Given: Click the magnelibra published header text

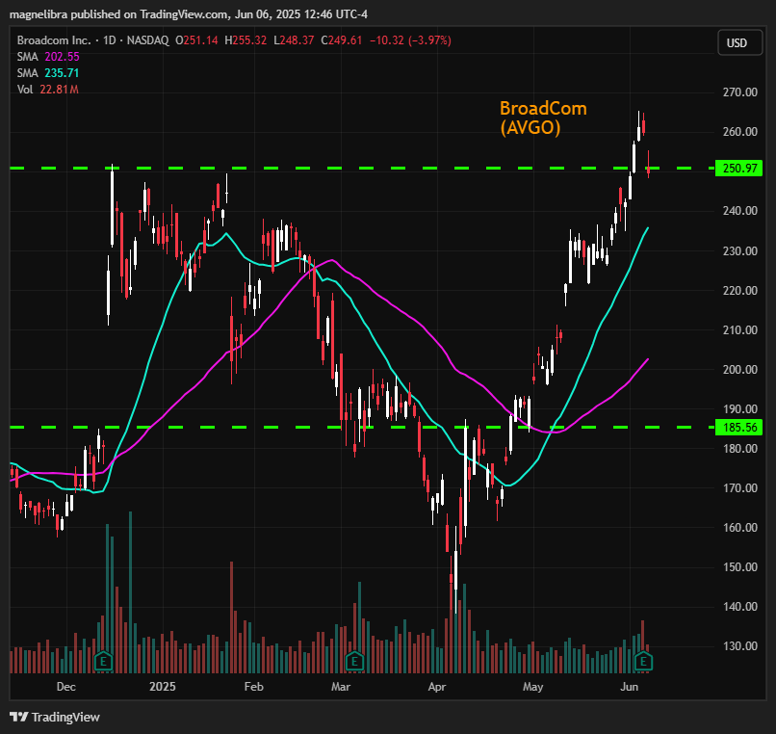Looking at the screenshot, I should [189, 14].
